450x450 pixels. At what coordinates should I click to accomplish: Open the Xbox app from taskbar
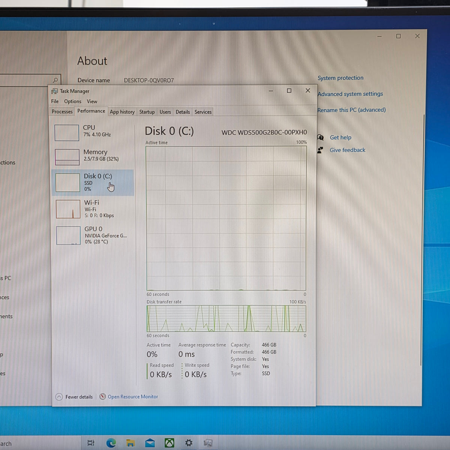(169, 443)
